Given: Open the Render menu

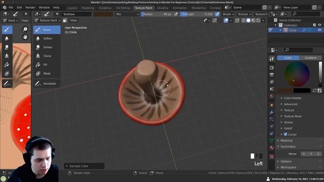Looking at the screenshot, I should (30, 8).
